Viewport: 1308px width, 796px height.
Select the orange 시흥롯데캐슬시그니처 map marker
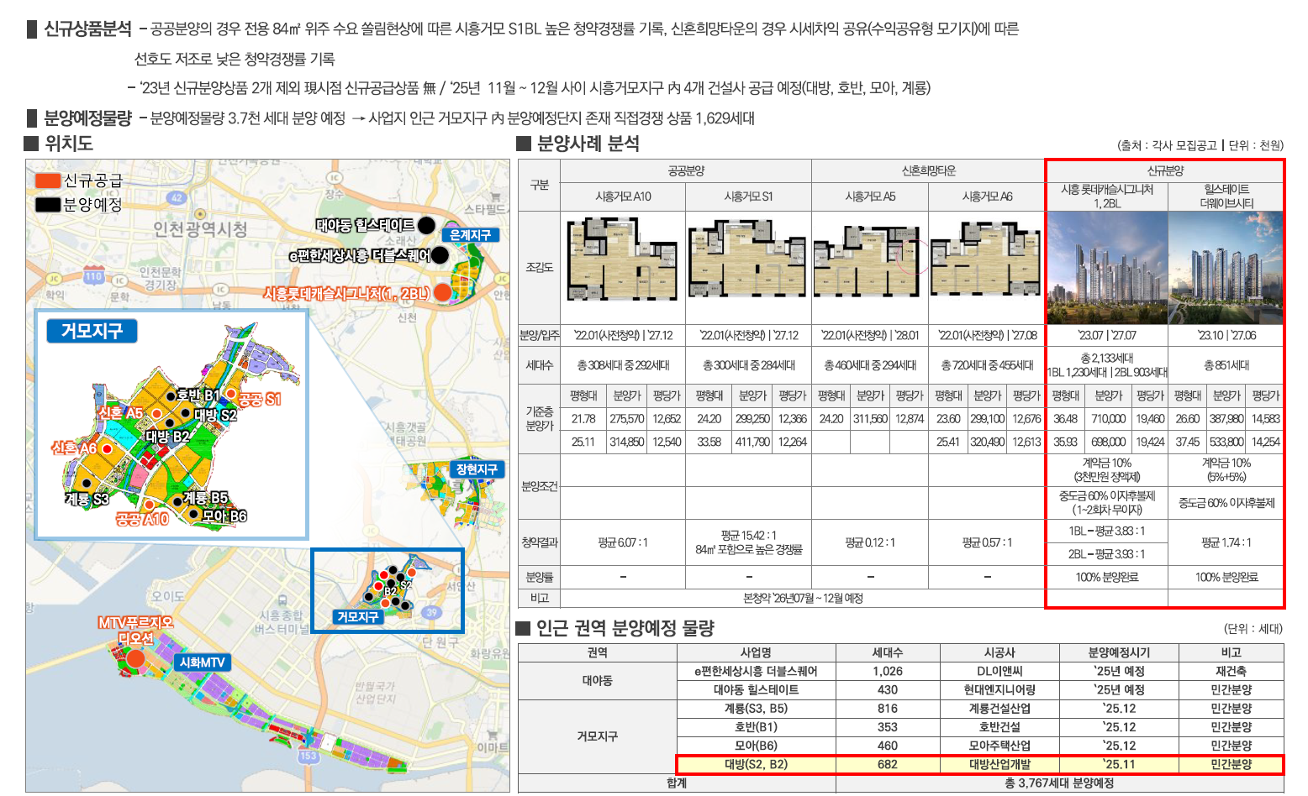click(442, 293)
